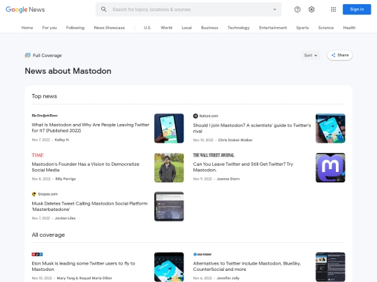This screenshot has height=282, width=377.
Task: Expand the search options dropdown arrow
Action: tap(274, 9)
